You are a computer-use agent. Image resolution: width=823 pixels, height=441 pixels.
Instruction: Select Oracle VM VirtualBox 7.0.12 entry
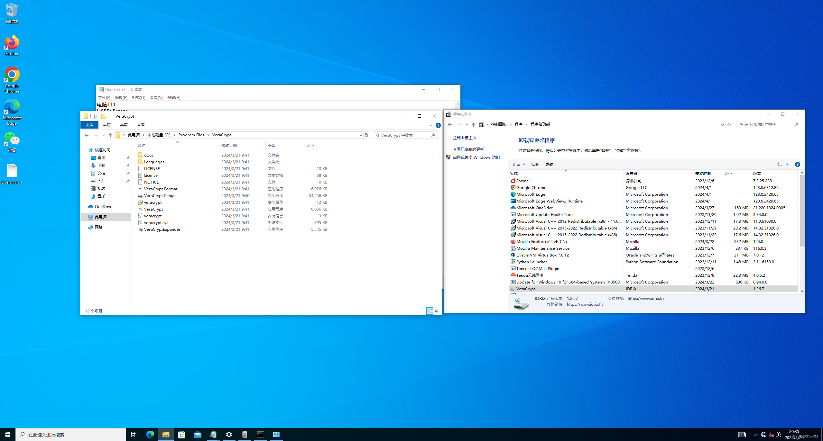point(542,255)
